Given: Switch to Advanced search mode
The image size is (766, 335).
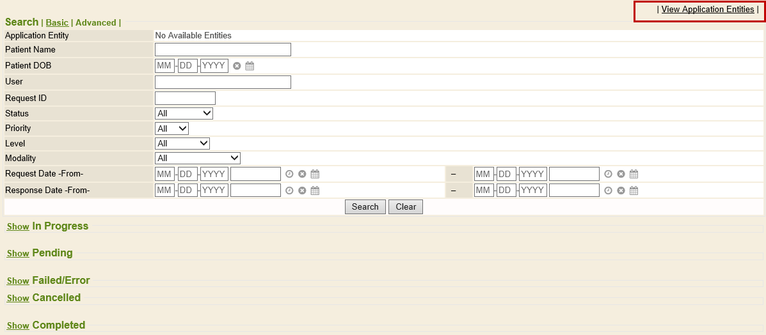Looking at the screenshot, I should (96, 22).
